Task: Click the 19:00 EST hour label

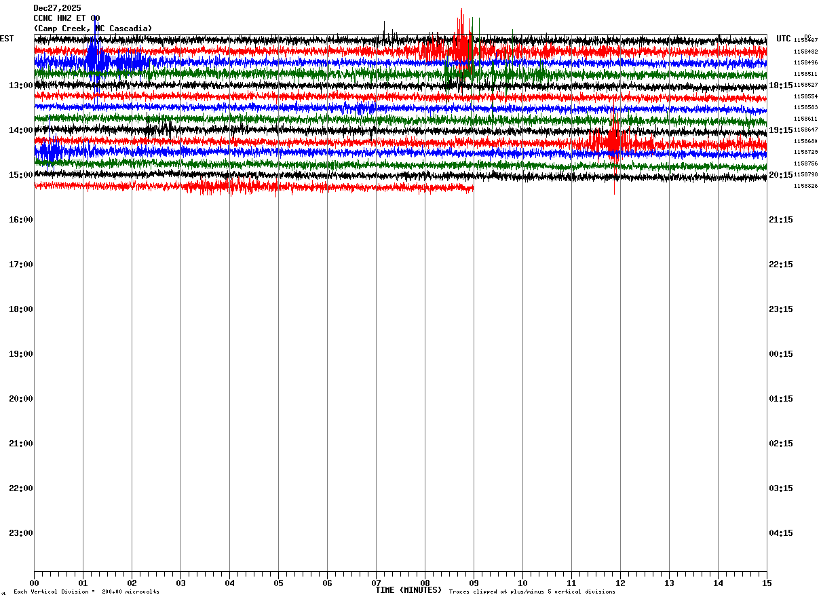Action: click(21, 354)
